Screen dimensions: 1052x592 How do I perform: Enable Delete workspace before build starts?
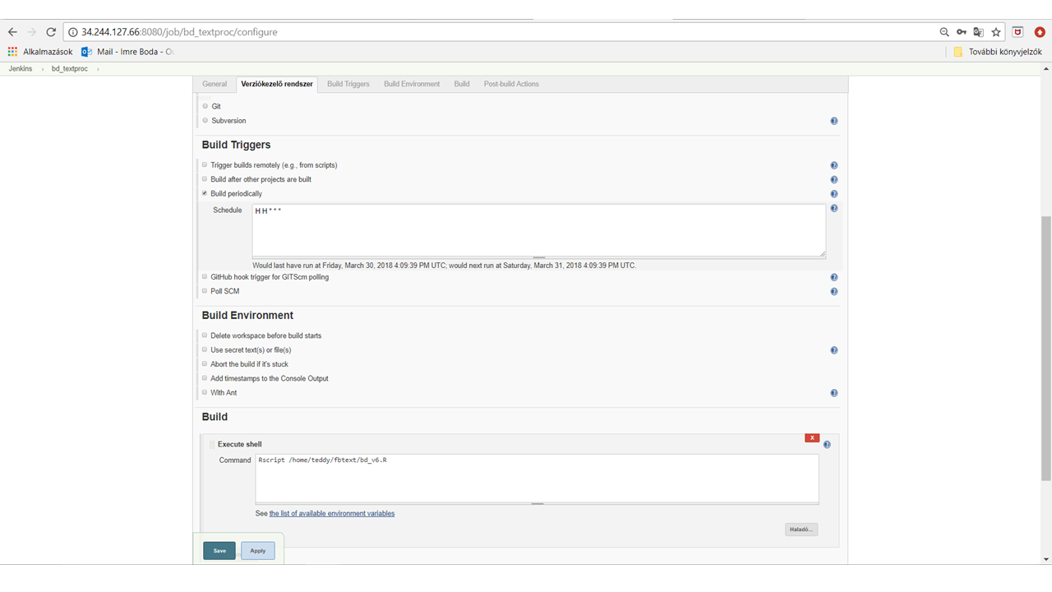pos(205,335)
